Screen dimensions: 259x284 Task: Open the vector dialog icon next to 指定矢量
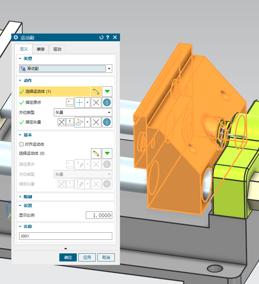tap(70, 122)
